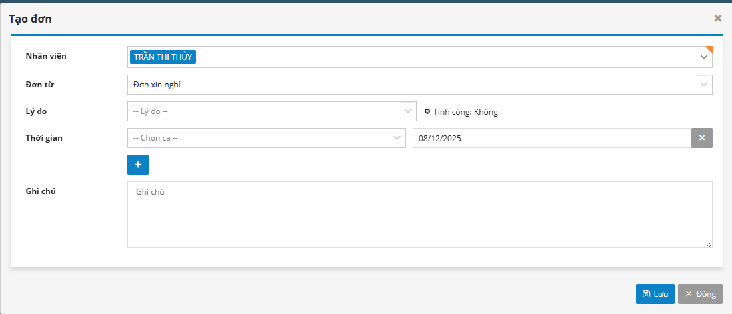Click the Đơn từ field label
Screen dimensions: 732x314
pyautogui.click(x=39, y=84)
